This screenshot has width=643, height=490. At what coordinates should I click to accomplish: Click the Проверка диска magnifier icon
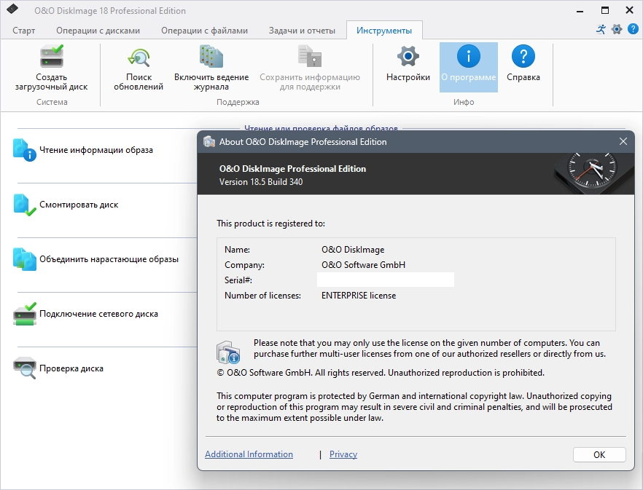pos(25,368)
